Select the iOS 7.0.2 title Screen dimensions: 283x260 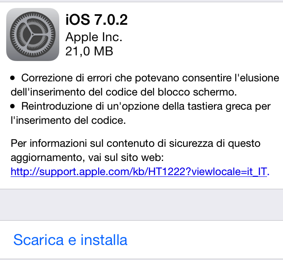tap(96, 20)
